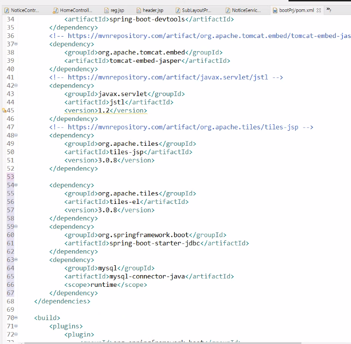Place cursor in spring-boot-devtools artifactId
This screenshot has width=351, height=344.
pyautogui.click(x=147, y=19)
